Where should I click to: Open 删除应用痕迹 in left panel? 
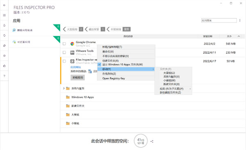coord(25,30)
